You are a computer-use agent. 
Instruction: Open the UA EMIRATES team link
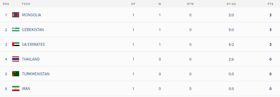coord(33,44)
